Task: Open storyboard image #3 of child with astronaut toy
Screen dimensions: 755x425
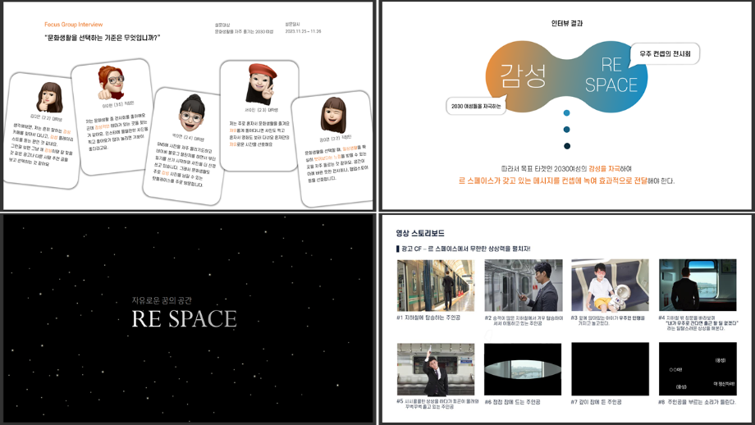Action: click(610, 286)
